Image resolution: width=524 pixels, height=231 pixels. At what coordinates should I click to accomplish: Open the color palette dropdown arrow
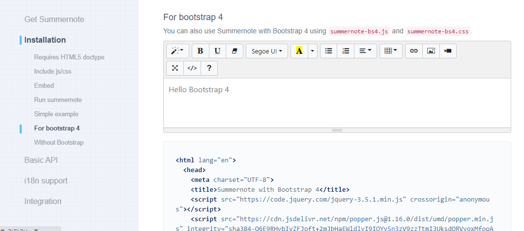313,51
